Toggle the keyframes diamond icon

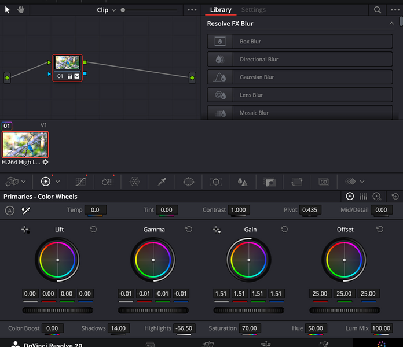pos(350,182)
